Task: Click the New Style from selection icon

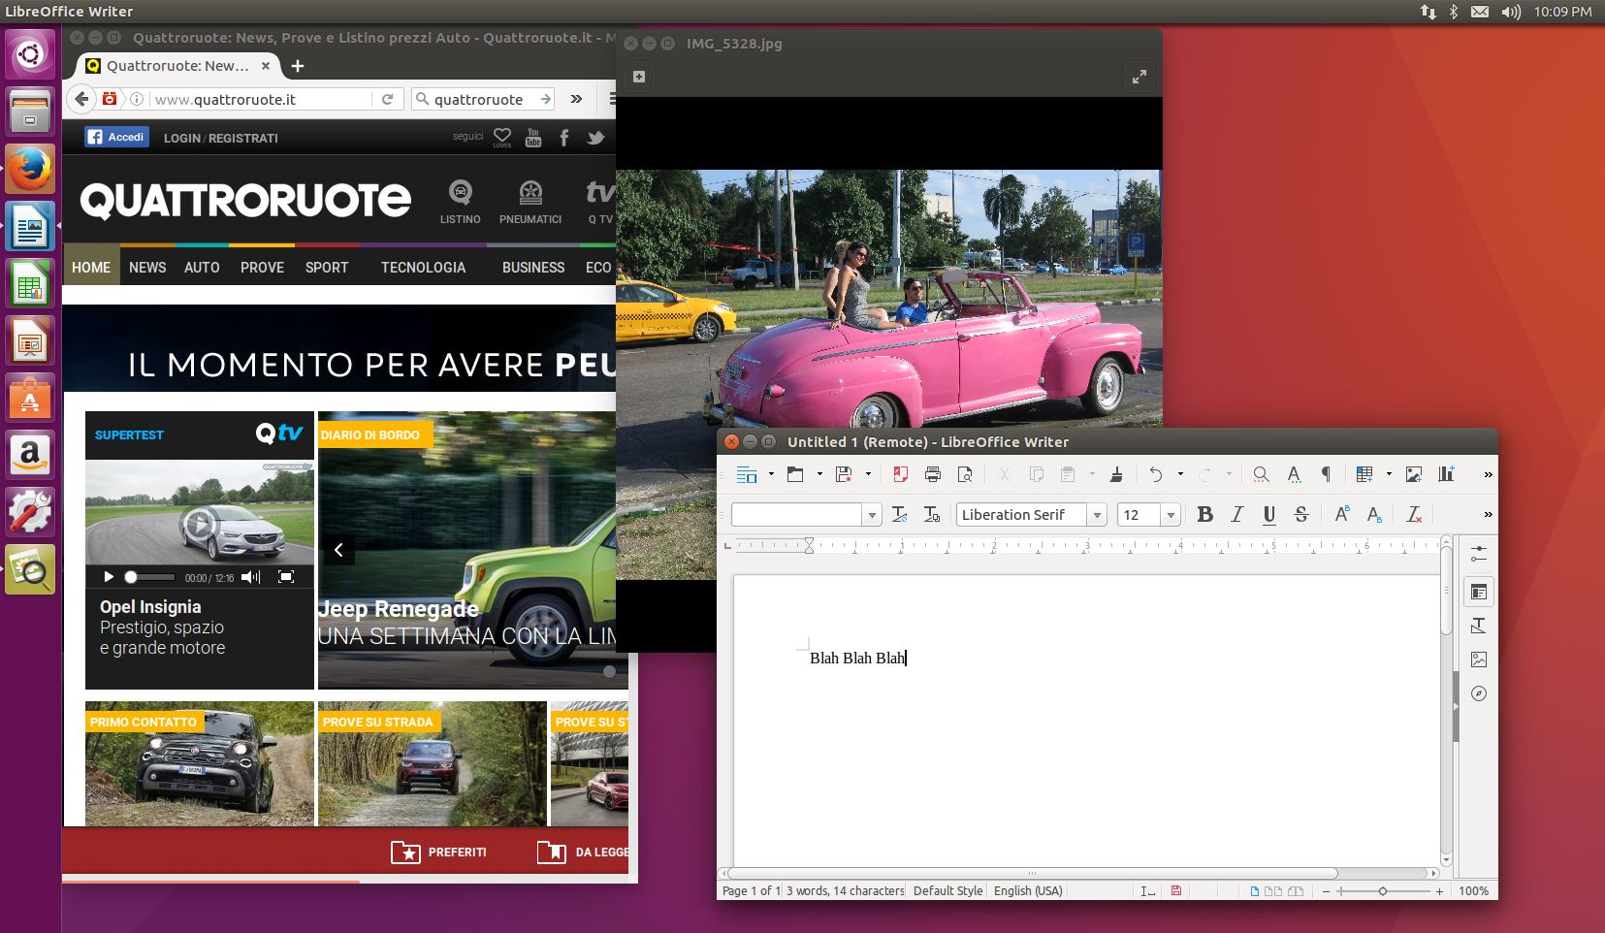Action: 932,515
